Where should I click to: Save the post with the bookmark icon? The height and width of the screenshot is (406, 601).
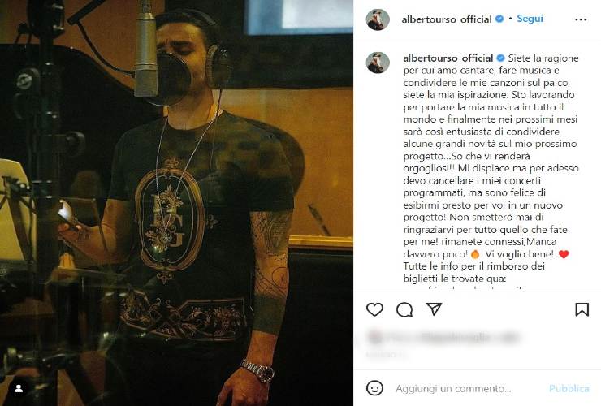pyautogui.click(x=582, y=309)
